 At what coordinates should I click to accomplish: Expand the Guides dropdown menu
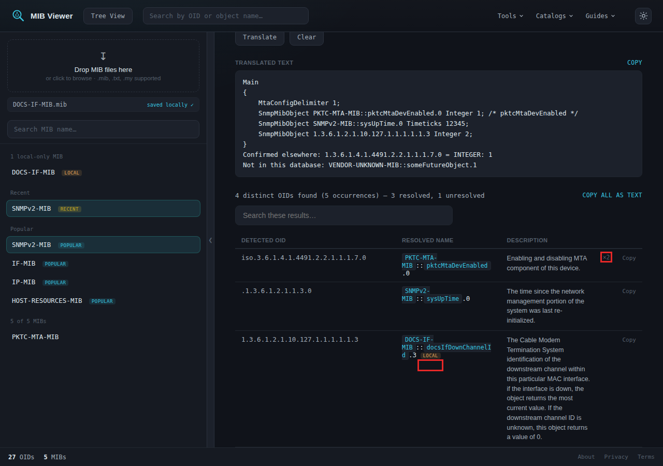pos(600,16)
